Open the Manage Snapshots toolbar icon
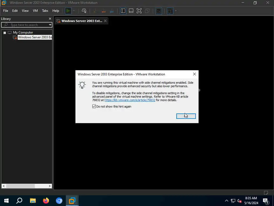 coord(112,11)
